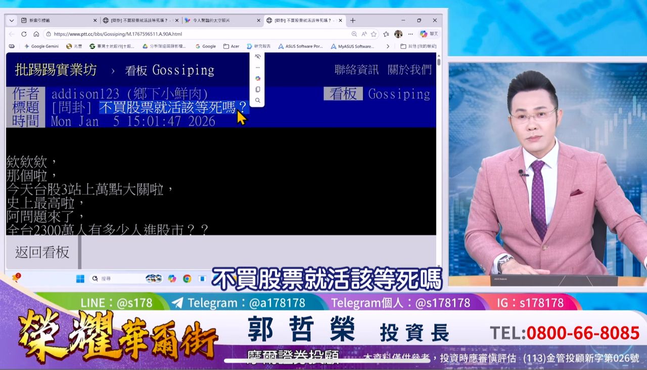Open the 聯絡資訊 link
Viewport: 647px width, 370px height.
coord(356,70)
